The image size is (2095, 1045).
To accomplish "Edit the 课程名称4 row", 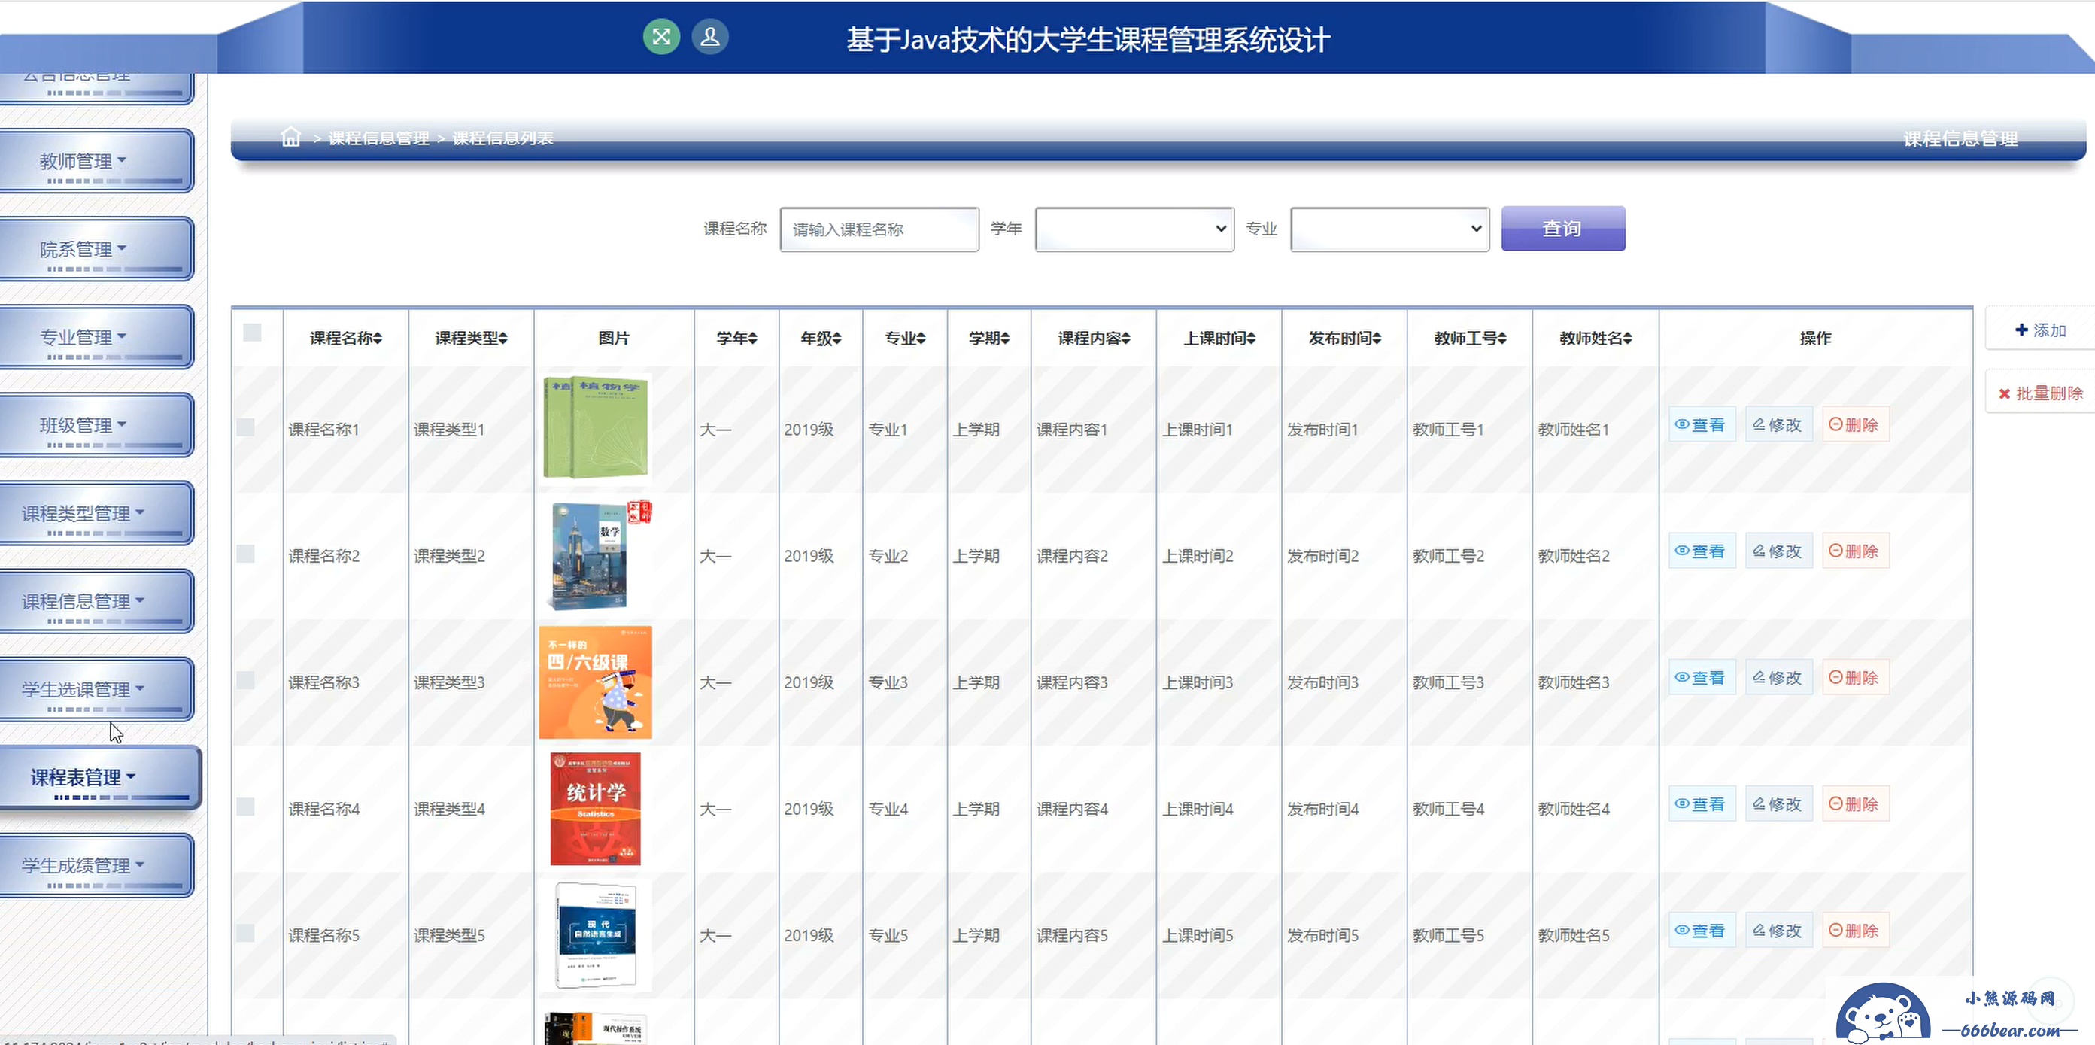I will pyautogui.click(x=1778, y=803).
